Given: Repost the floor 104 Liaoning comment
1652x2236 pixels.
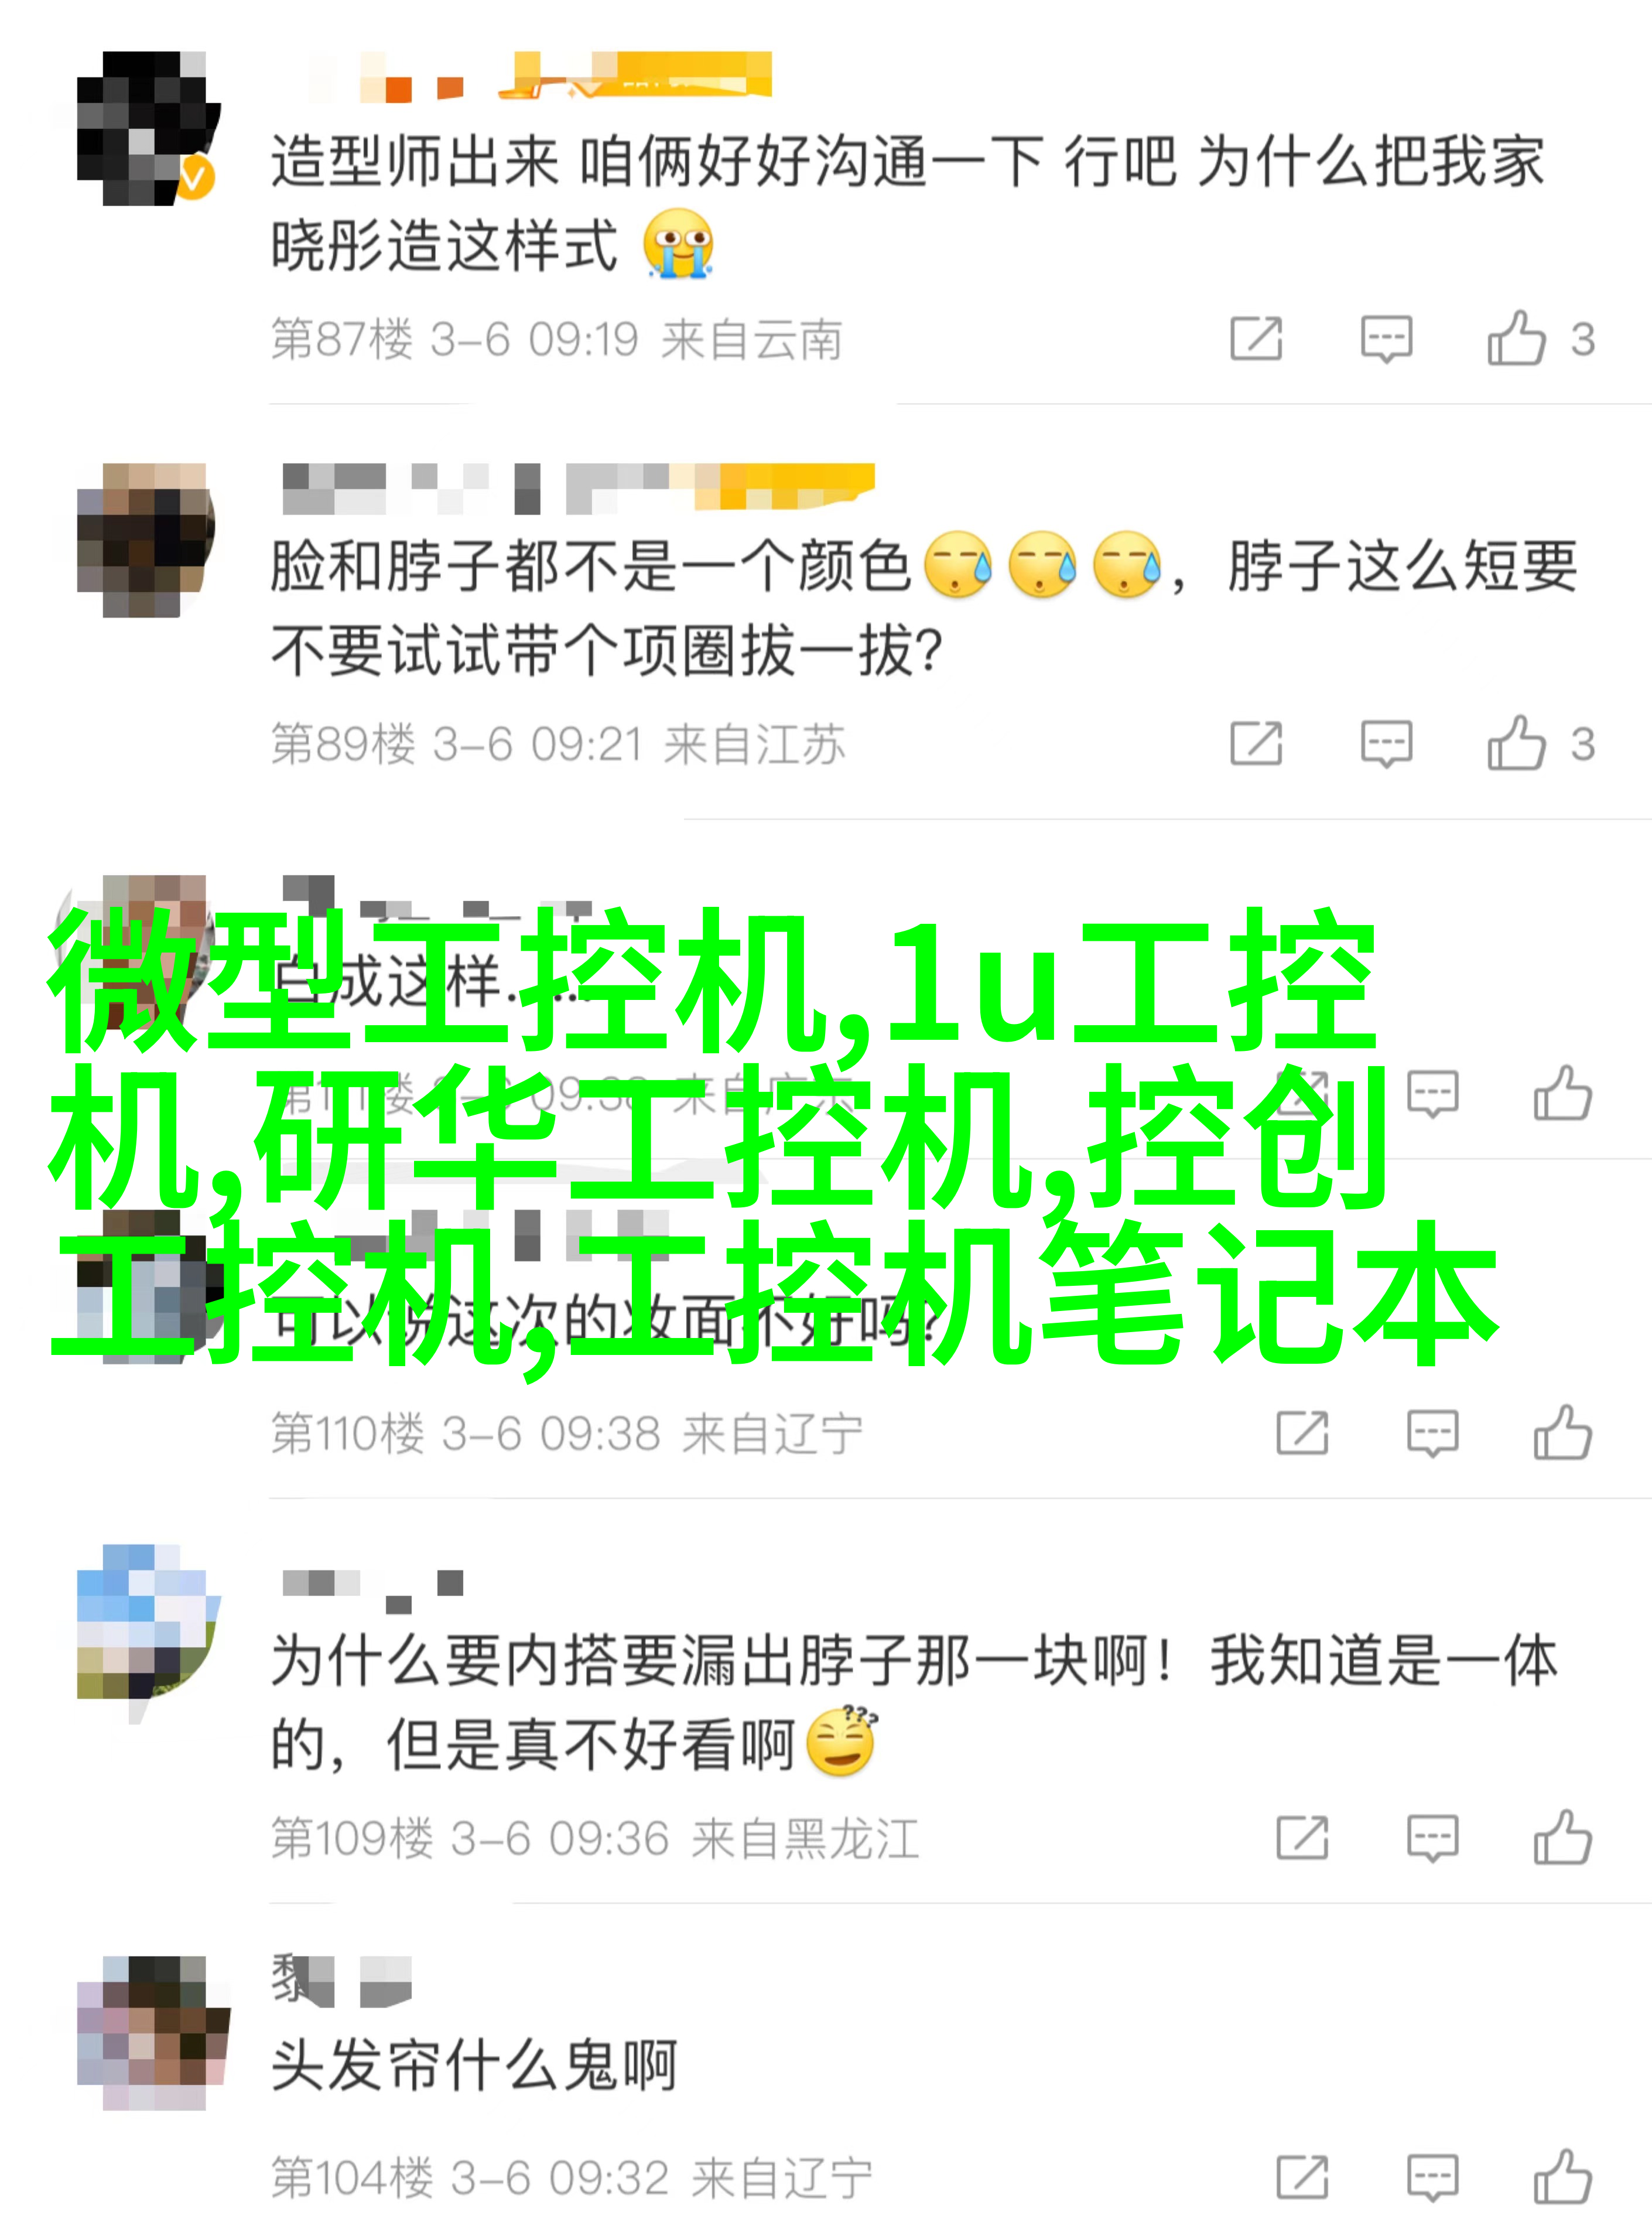Looking at the screenshot, I should [x=1302, y=2177].
